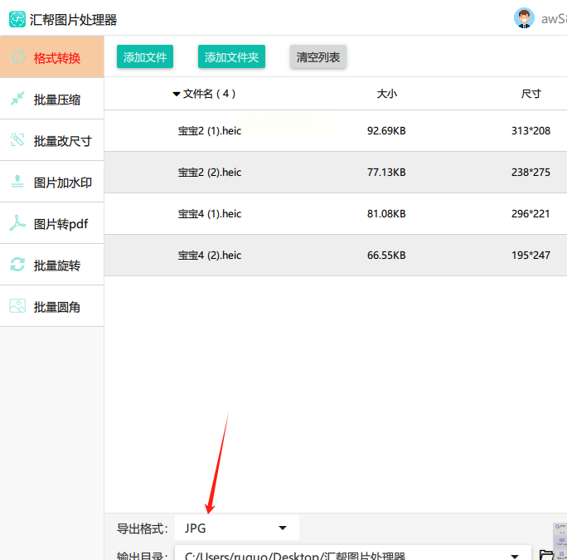Click the 批量改尺寸 resize icon

click(17, 139)
